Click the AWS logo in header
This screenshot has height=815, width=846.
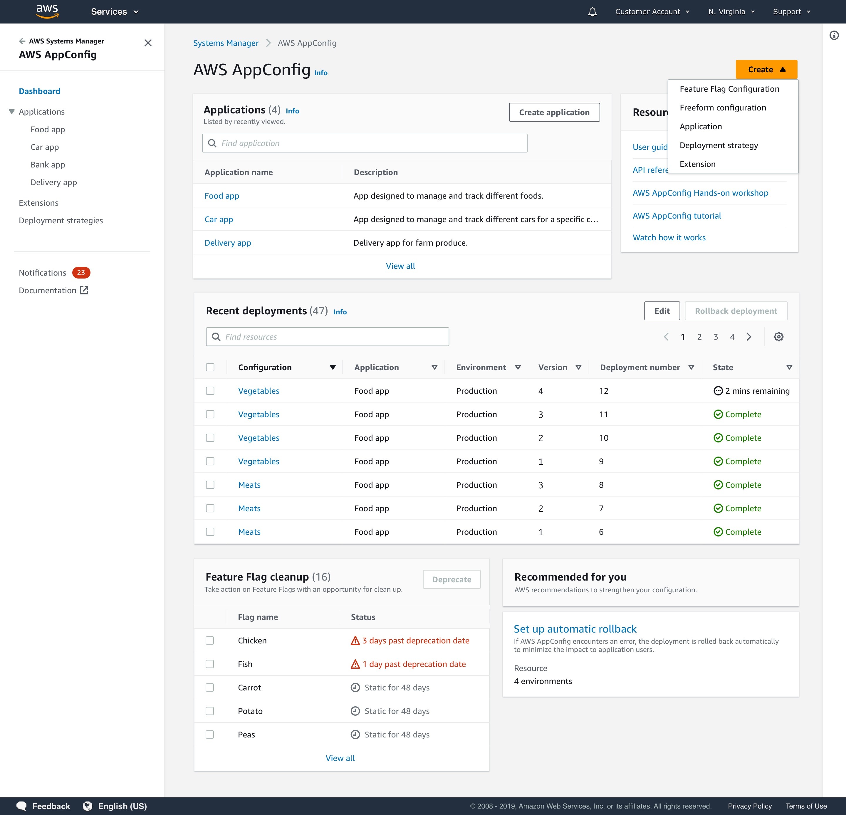click(x=47, y=11)
